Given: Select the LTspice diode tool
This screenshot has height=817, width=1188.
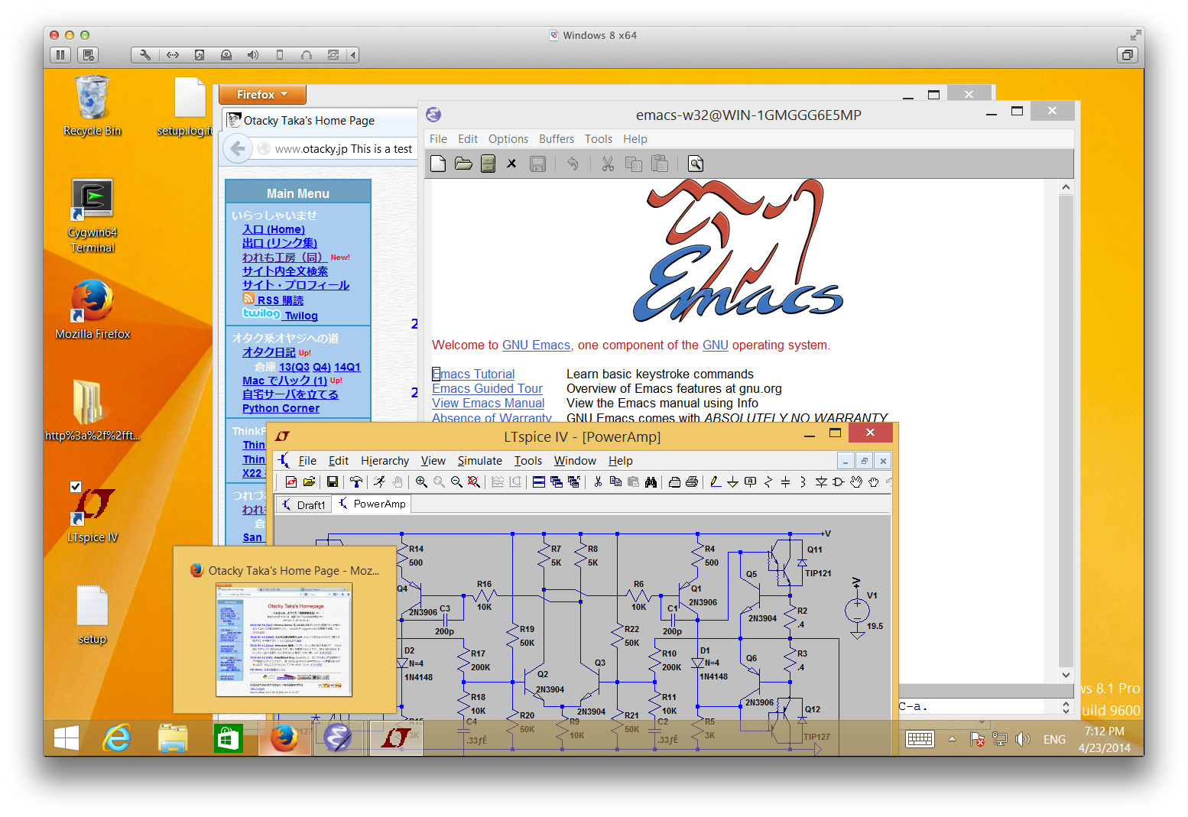Looking at the screenshot, I should 820,481.
